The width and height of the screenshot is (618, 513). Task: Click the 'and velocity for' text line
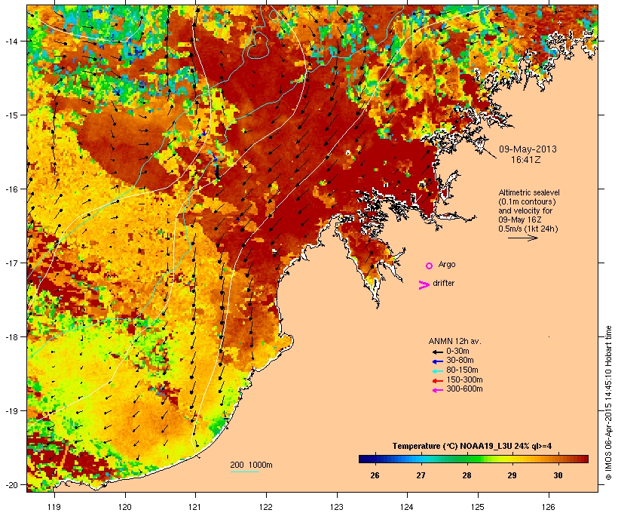525,210
